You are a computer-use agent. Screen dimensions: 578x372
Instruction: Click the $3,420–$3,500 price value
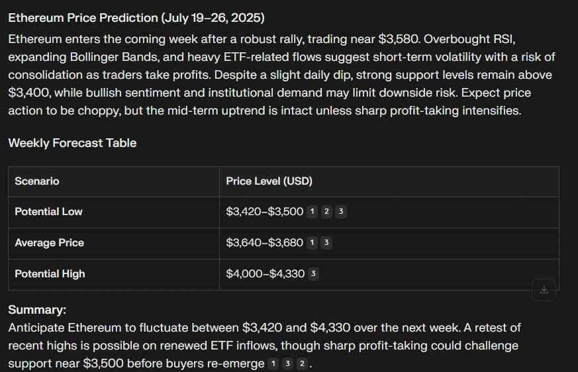[x=264, y=212]
